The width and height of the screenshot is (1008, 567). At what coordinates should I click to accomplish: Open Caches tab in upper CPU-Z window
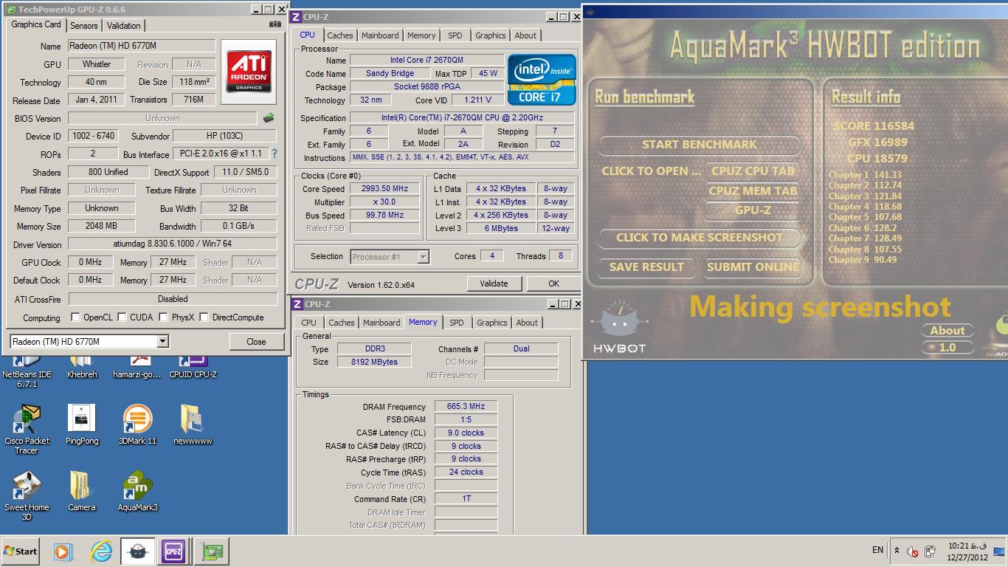339,35
